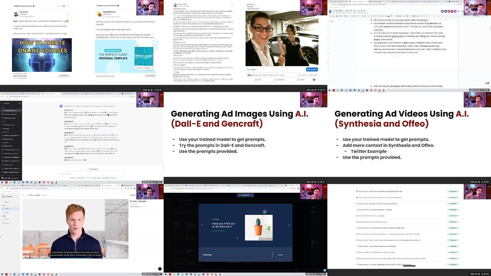Click Learn More on DigitalMarketer ad
Image resolution: width=491 pixels, height=276 pixels.
click(150, 76)
